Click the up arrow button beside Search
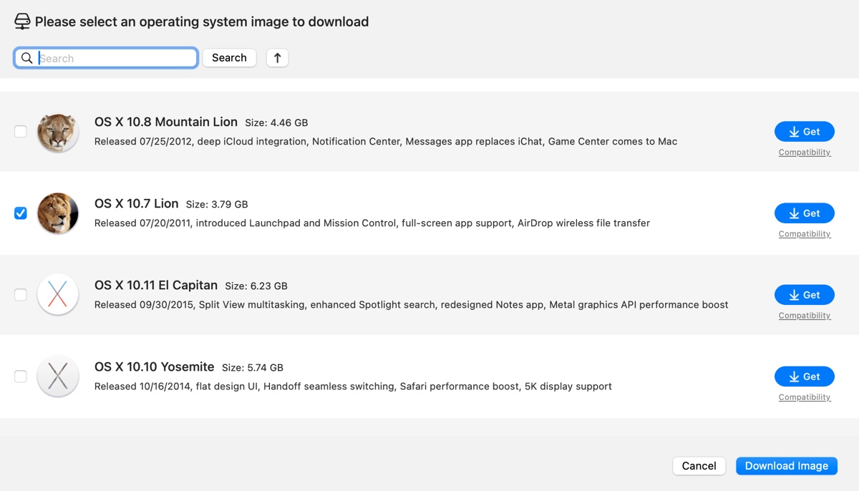Viewport: 859px width, 491px height. tap(277, 58)
